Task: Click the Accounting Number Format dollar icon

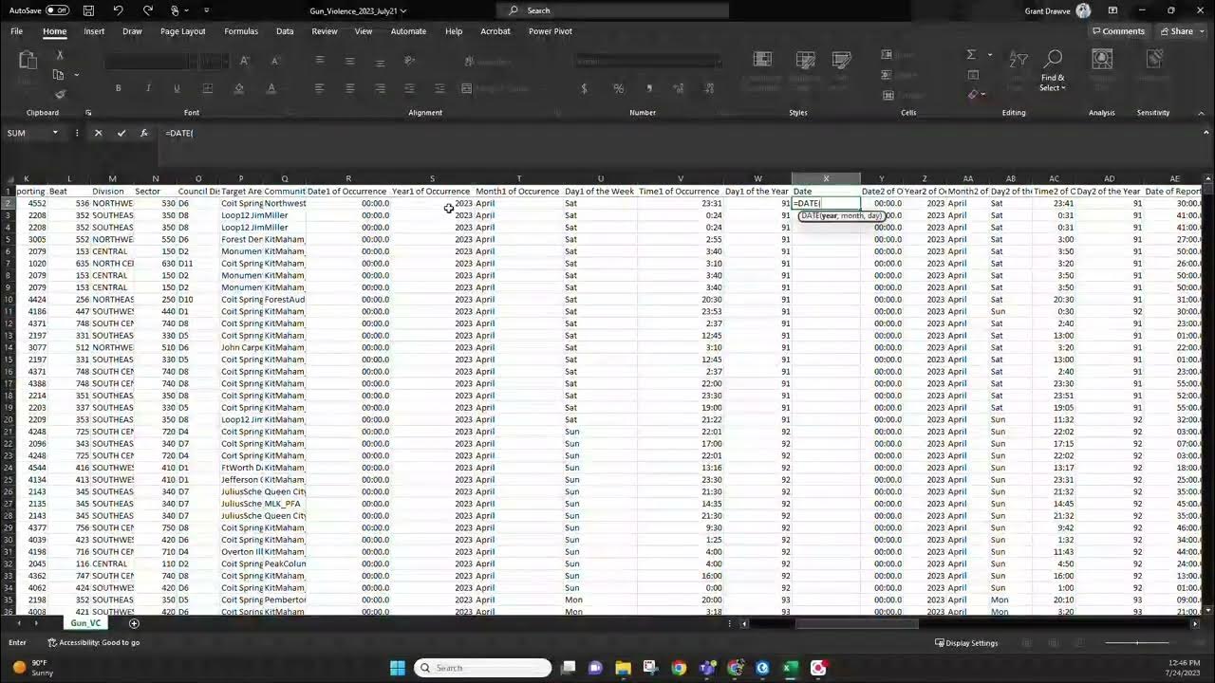Action: pyautogui.click(x=584, y=88)
